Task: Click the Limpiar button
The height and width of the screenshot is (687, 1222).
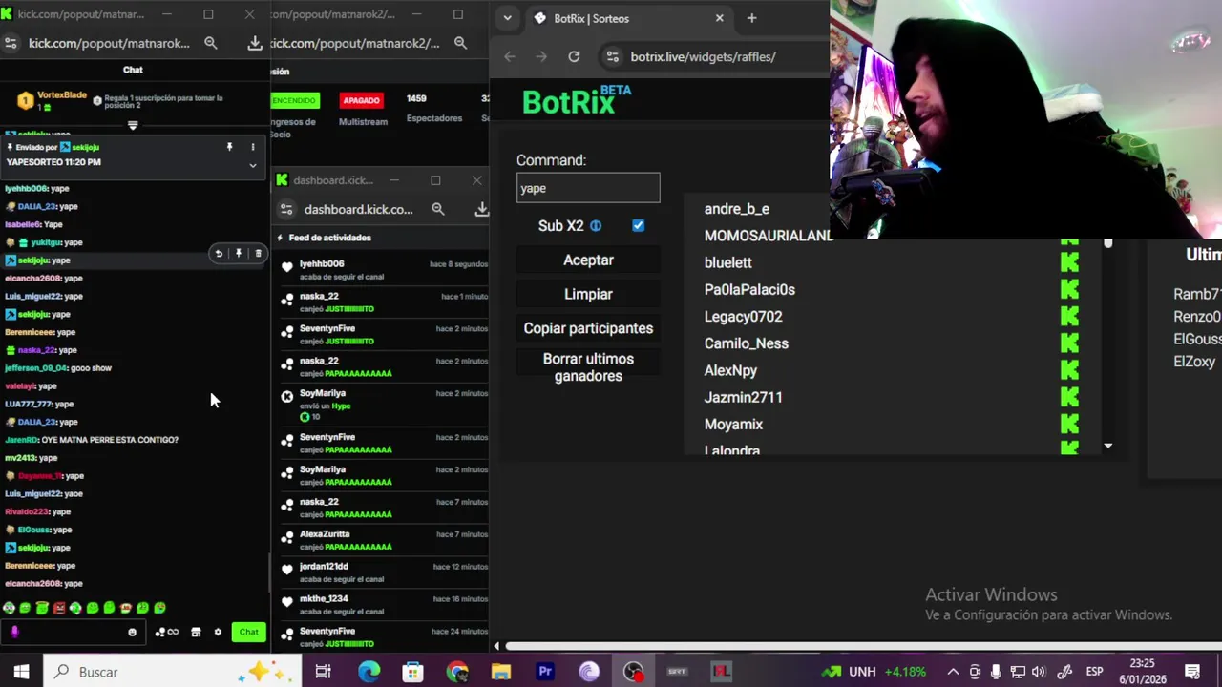Action: point(588,294)
